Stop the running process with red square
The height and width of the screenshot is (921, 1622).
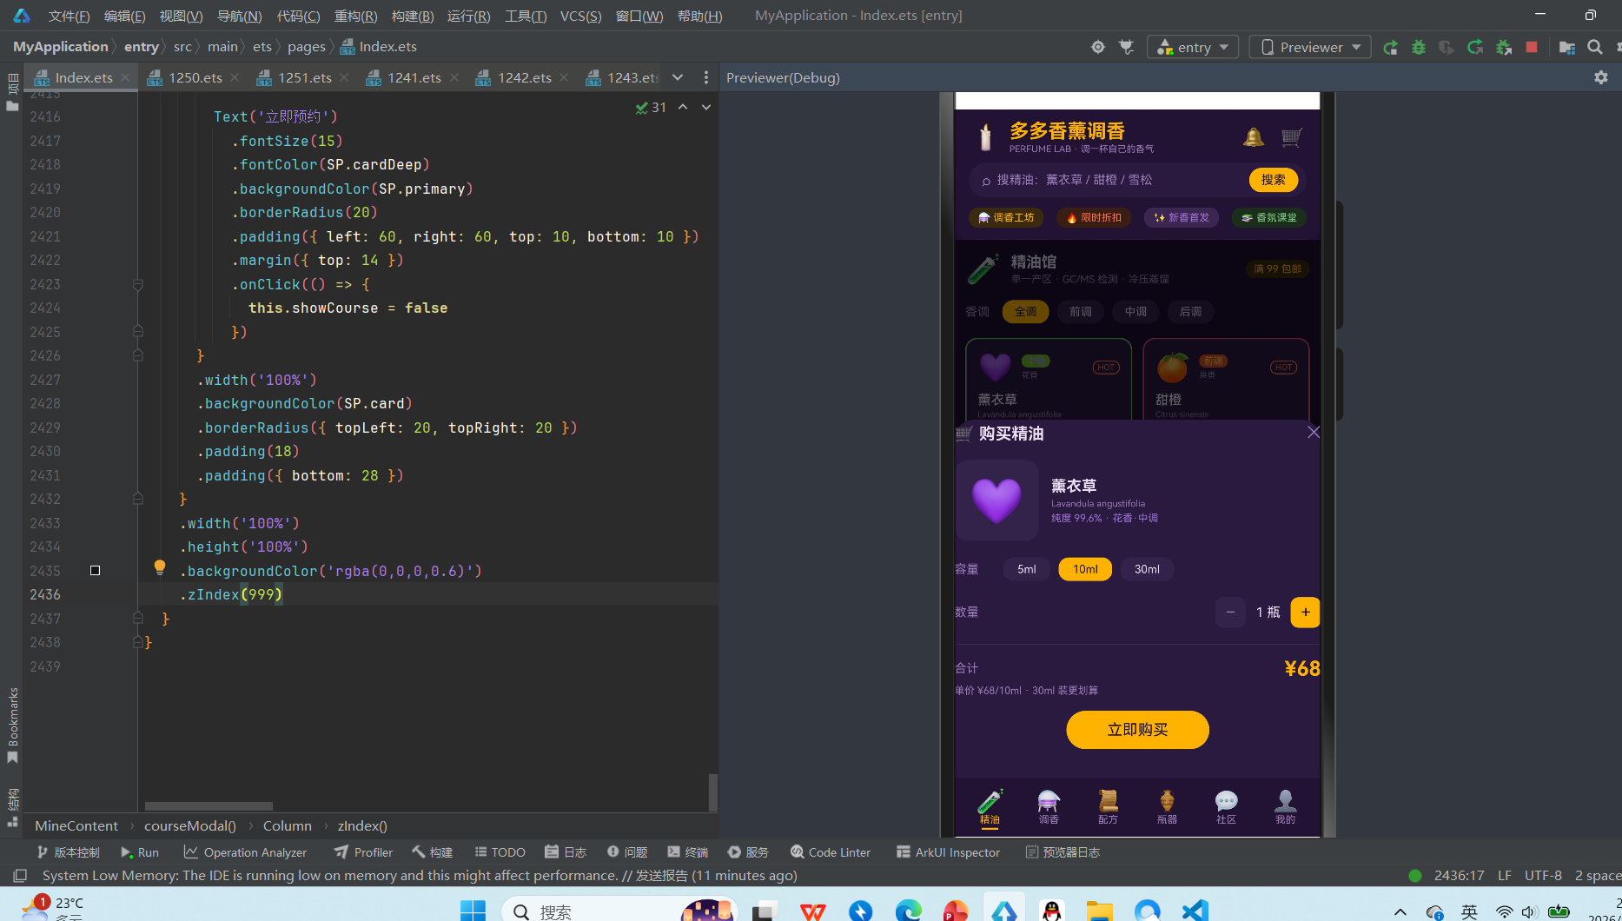1532,47
